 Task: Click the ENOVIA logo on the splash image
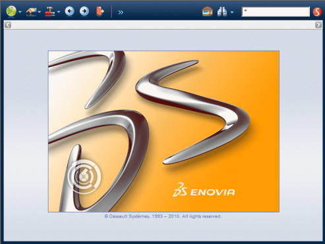[x=204, y=190]
